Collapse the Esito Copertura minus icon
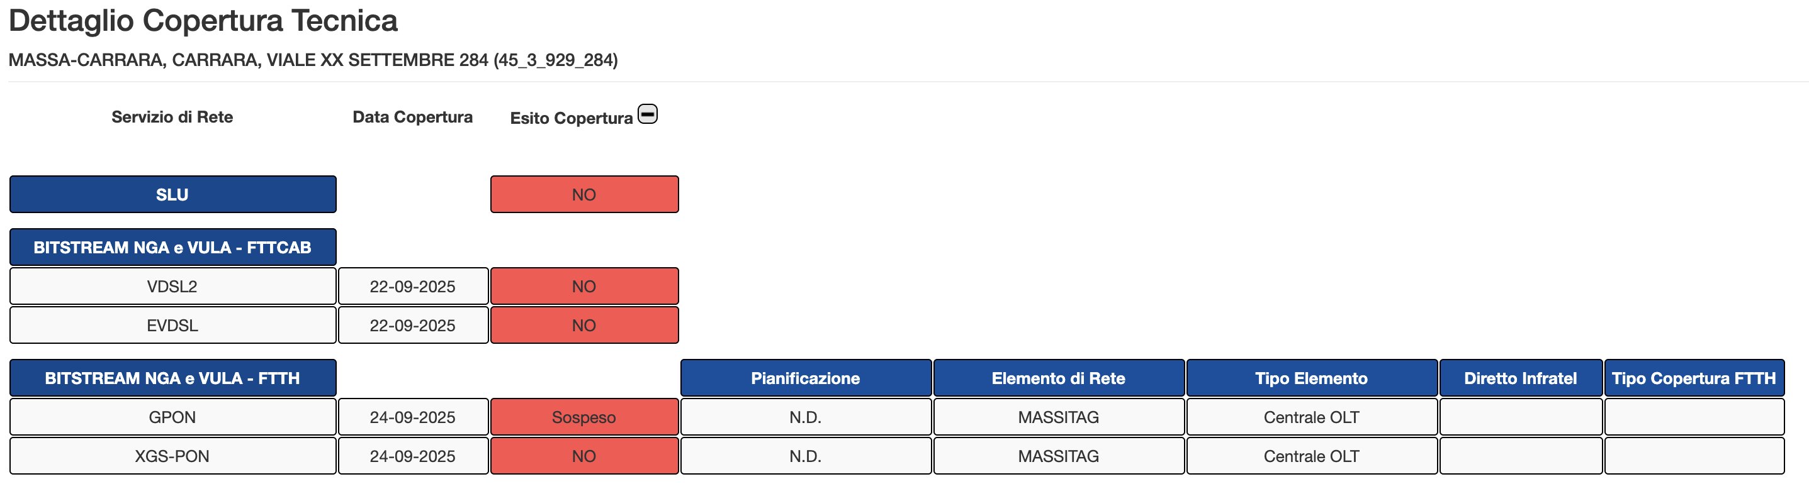This screenshot has height=484, width=1809. (647, 114)
